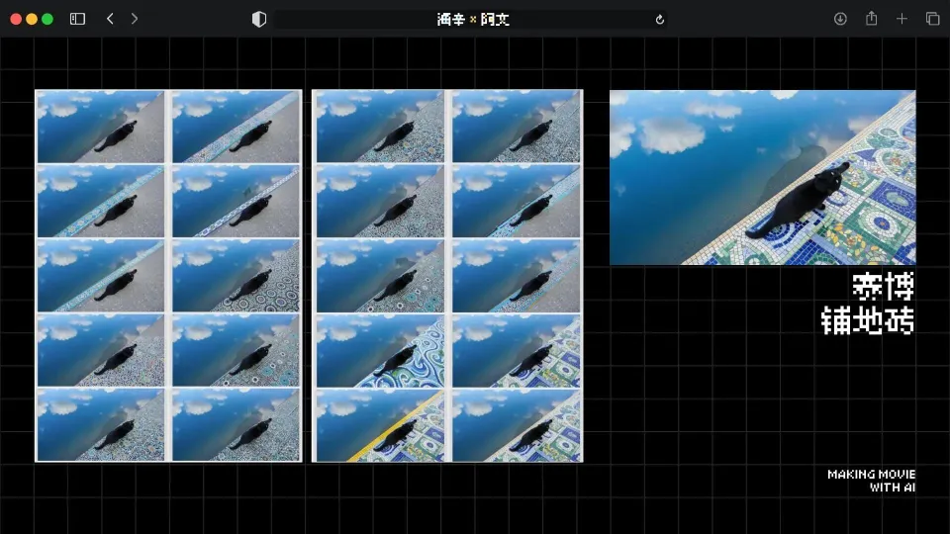
Task: Toggle the Safari sidebar
Action: pyautogui.click(x=77, y=19)
